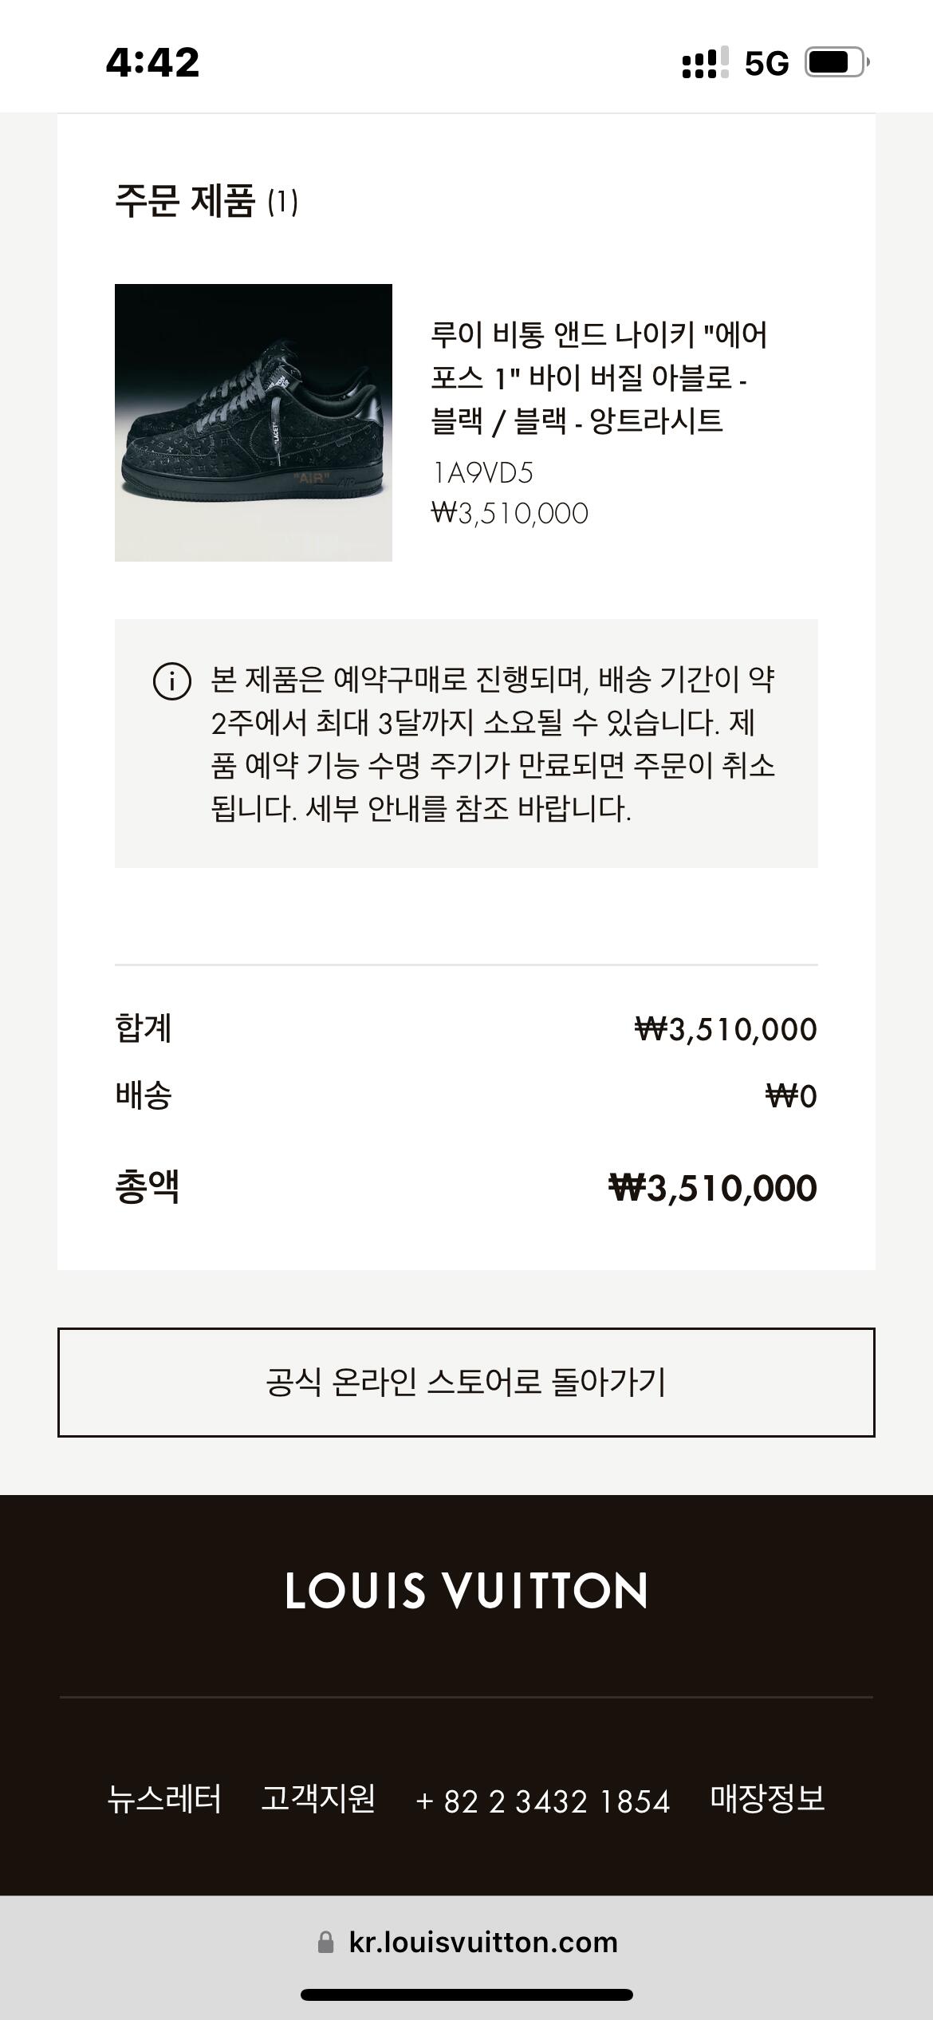
Task: Open the 고객지원 footer link
Action: coord(318,1800)
